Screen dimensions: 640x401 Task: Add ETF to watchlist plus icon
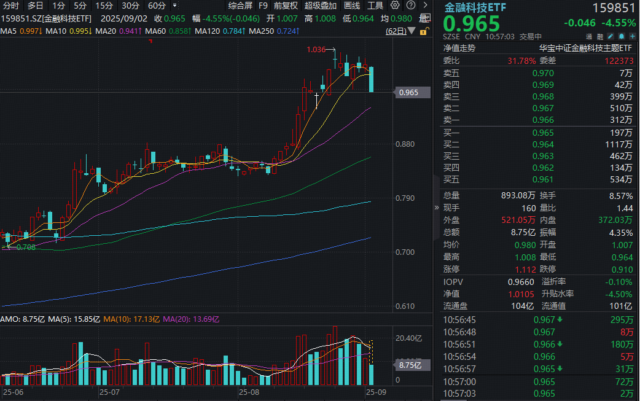coord(632,36)
